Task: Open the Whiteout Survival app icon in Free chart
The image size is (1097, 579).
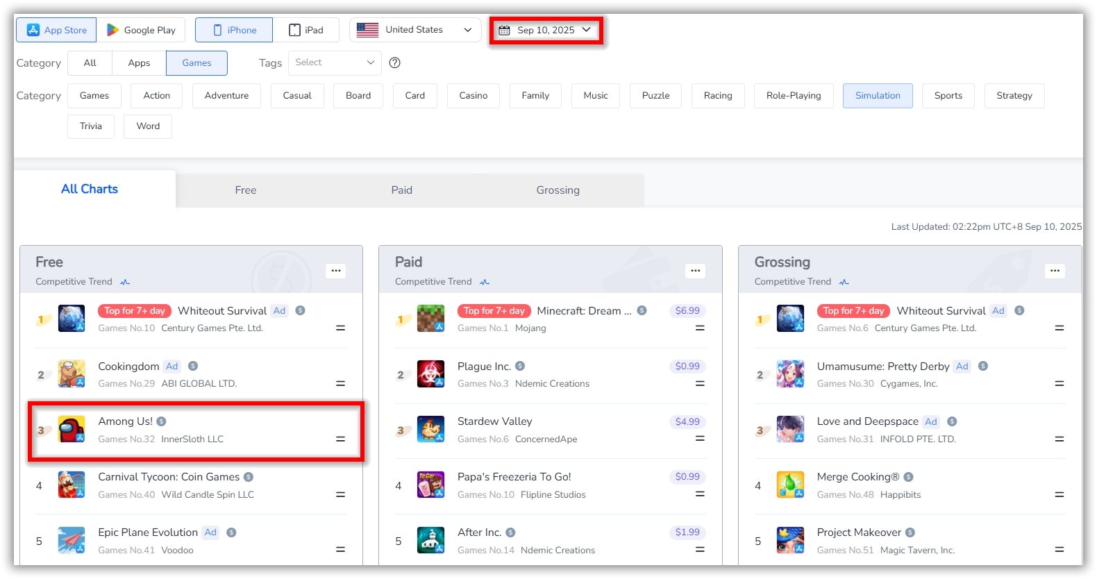Action: (x=72, y=319)
